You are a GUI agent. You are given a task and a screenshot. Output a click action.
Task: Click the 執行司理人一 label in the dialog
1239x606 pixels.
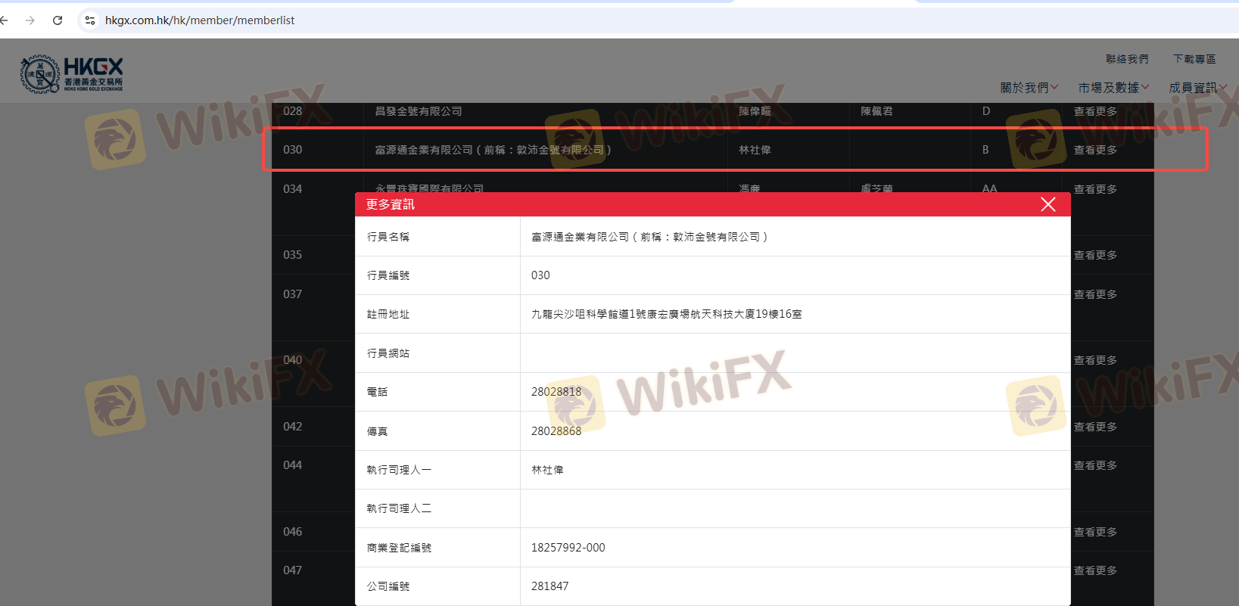[x=399, y=470]
